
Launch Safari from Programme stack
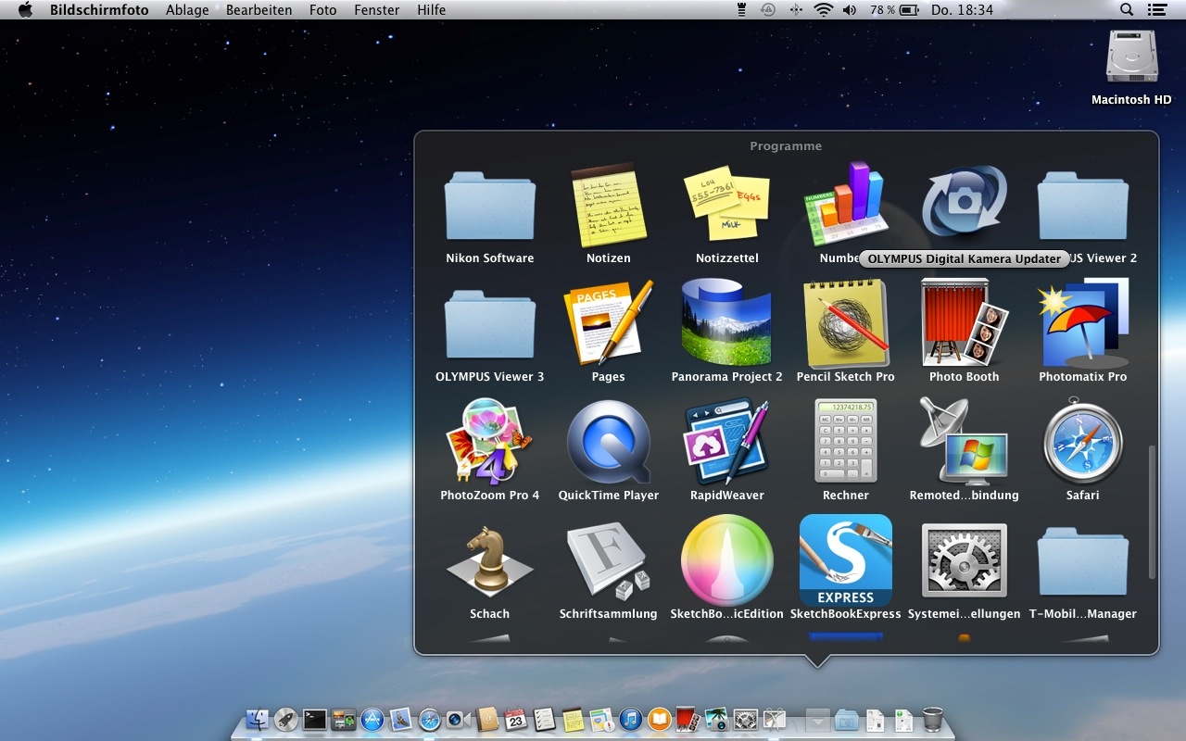(x=1083, y=441)
